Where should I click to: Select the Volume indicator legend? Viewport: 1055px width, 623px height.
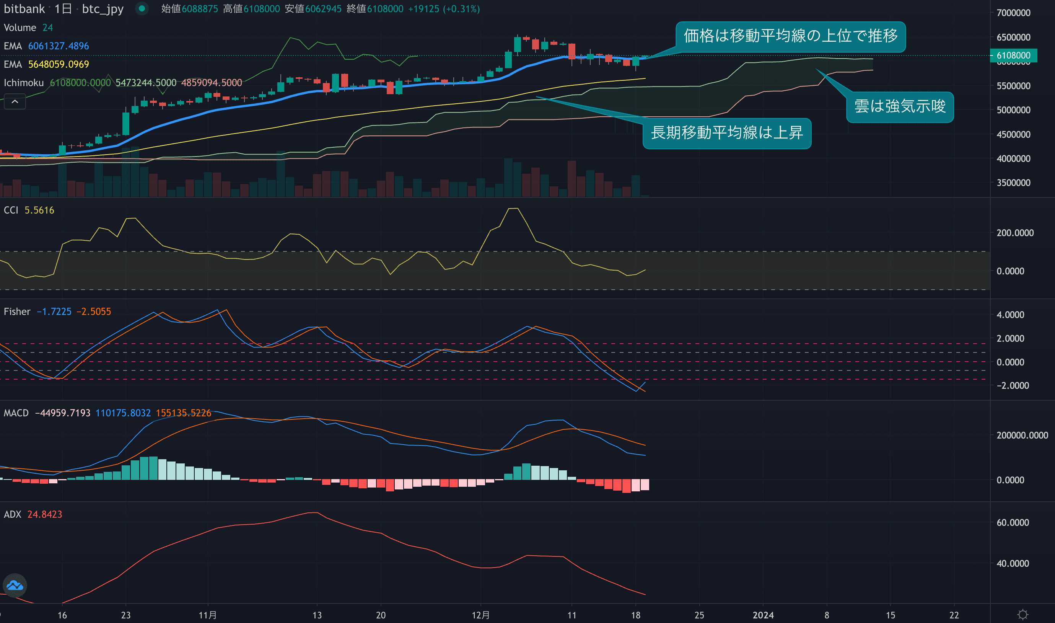[20, 28]
